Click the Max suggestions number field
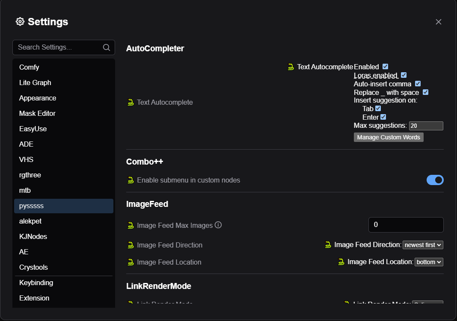The width and height of the screenshot is (457, 321). coord(425,126)
